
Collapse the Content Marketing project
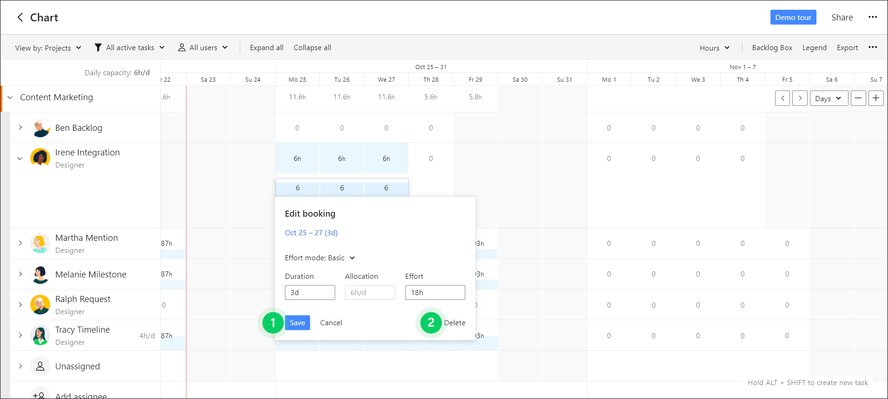point(10,97)
